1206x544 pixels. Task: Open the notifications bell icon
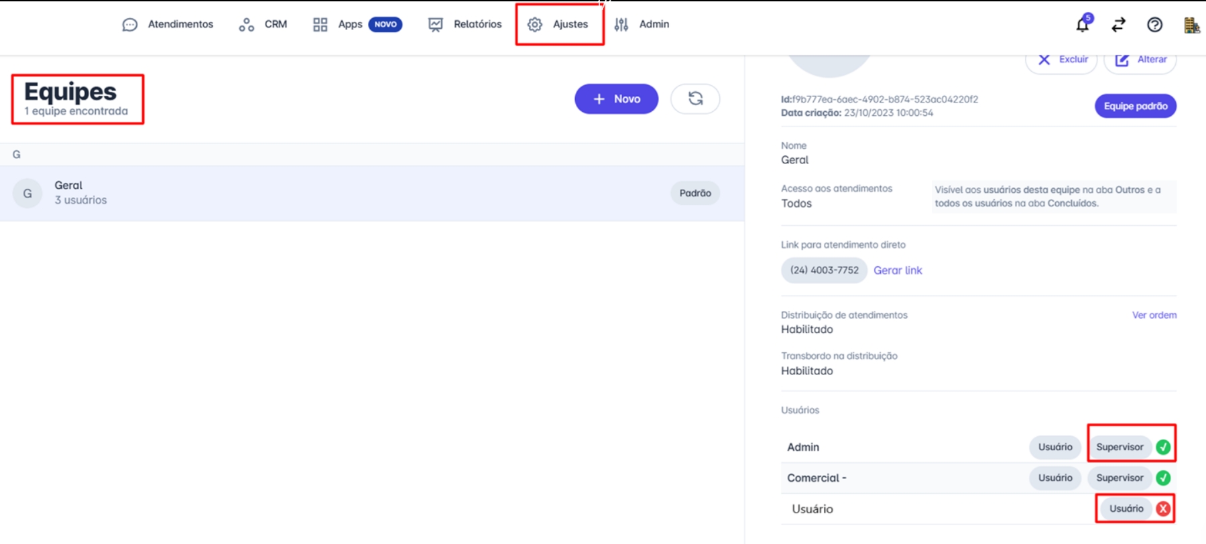(1083, 25)
